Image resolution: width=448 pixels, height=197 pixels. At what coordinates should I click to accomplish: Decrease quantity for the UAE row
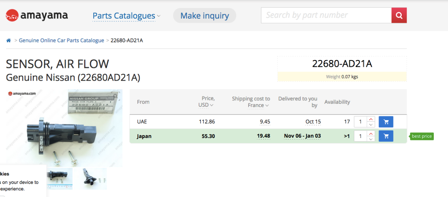coord(371,124)
